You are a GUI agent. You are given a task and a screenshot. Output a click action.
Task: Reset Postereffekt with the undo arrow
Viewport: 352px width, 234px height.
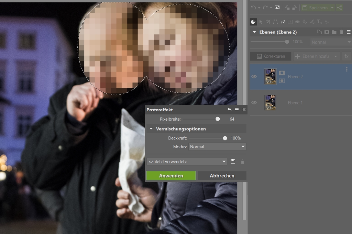(229, 110)
